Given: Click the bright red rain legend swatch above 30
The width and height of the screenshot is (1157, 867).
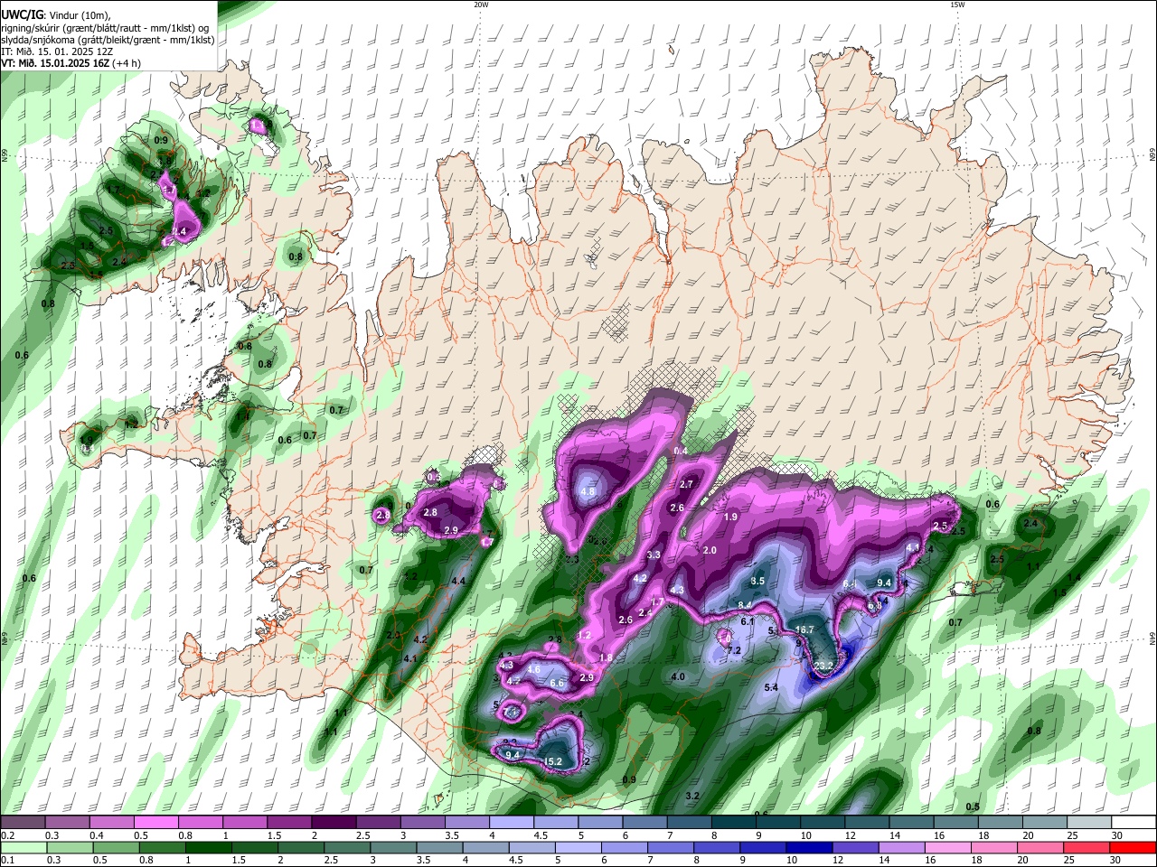Looking at the screenshot, I should tap(1133, 847).
